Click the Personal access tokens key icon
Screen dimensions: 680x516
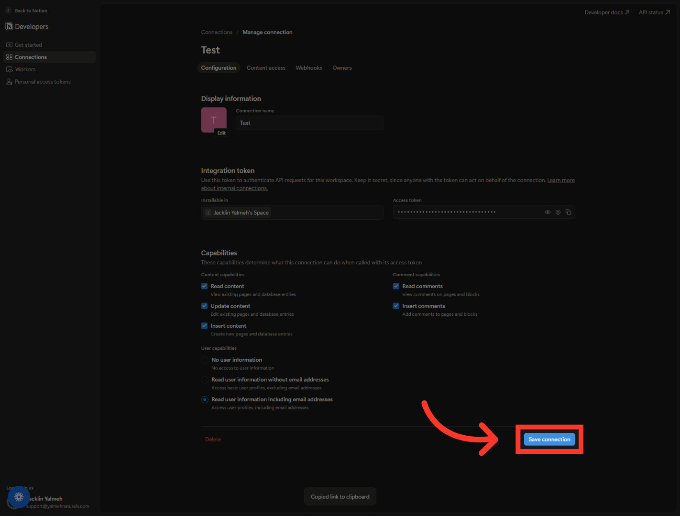9,82
